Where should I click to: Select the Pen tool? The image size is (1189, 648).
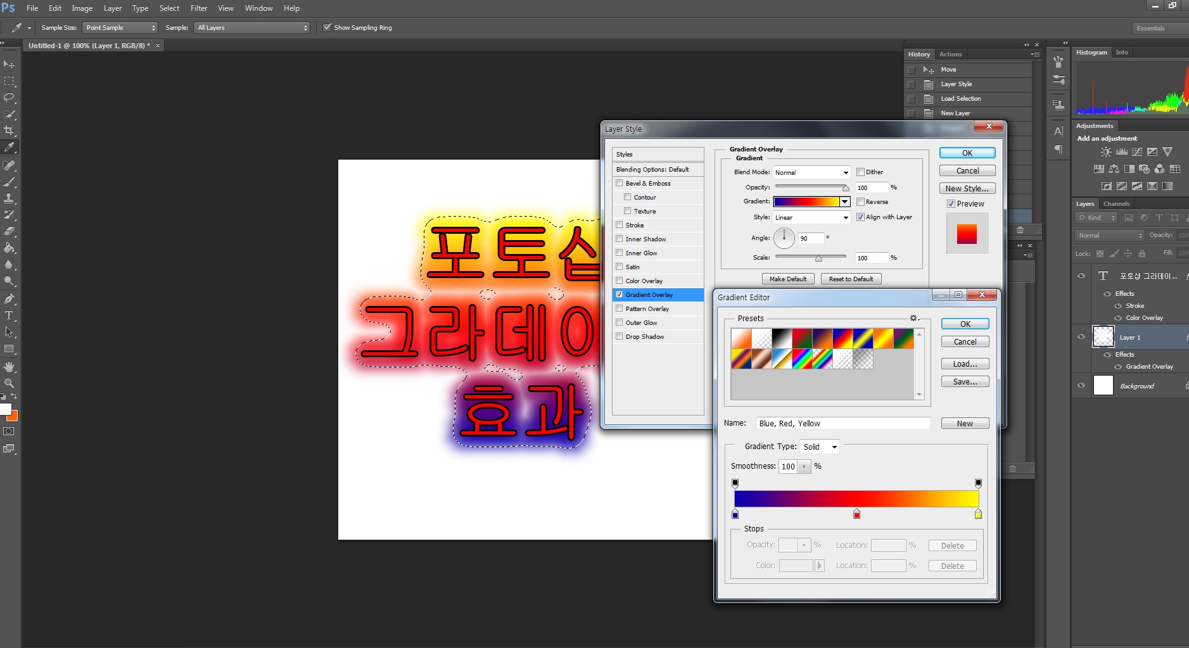(x=9, y=299)
